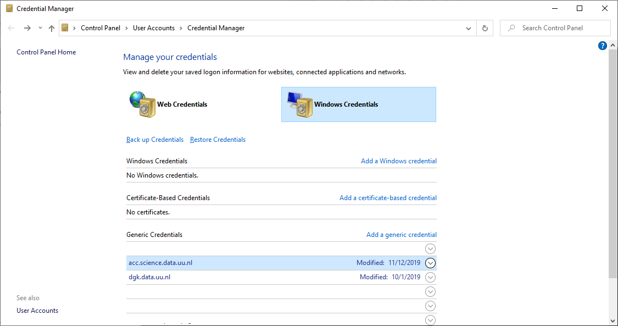Click Add a generic credential link
The height and width of the screenshot is (326, 618).
[x=401, y=235]
